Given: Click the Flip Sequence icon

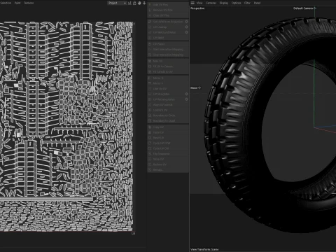Looking at the screenshot, I should click(x=150, y=154).
